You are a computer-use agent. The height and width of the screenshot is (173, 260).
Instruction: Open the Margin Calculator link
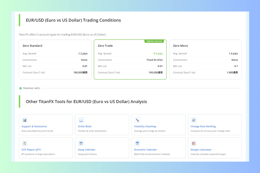201,149
